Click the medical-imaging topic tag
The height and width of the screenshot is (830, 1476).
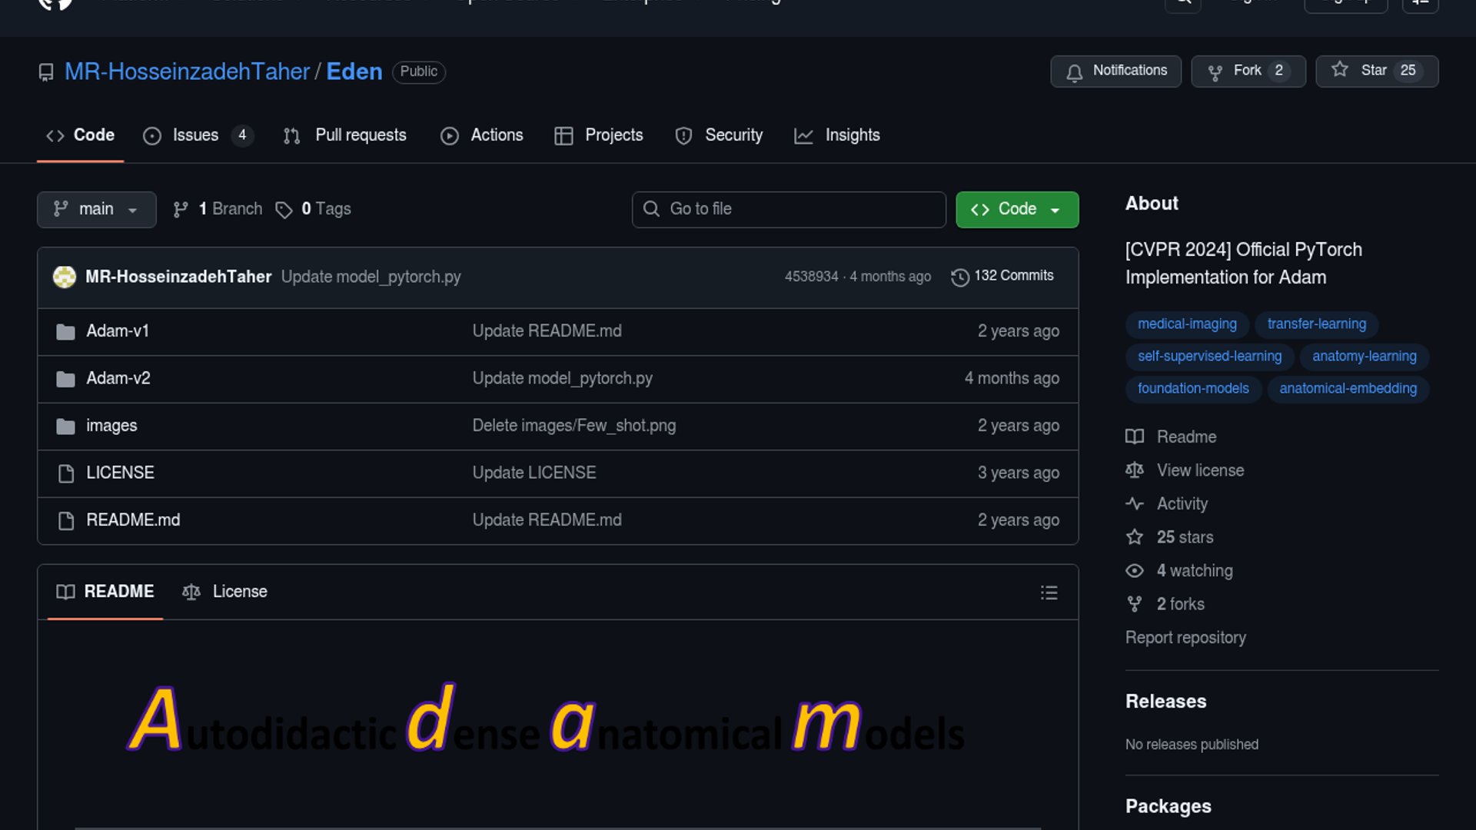point(1187,324)
